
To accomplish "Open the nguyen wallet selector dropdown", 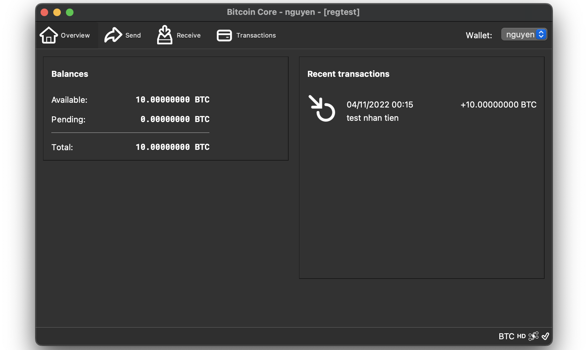I will pyautogui.click(x=524, y=34).
